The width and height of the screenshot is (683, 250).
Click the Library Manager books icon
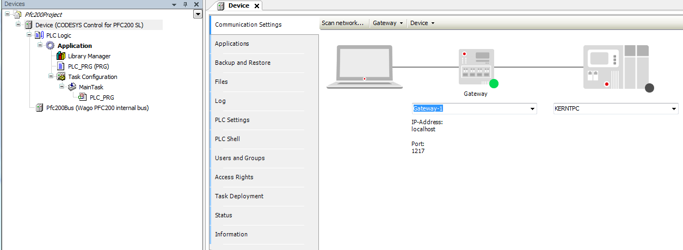click(x=61, y=56)
